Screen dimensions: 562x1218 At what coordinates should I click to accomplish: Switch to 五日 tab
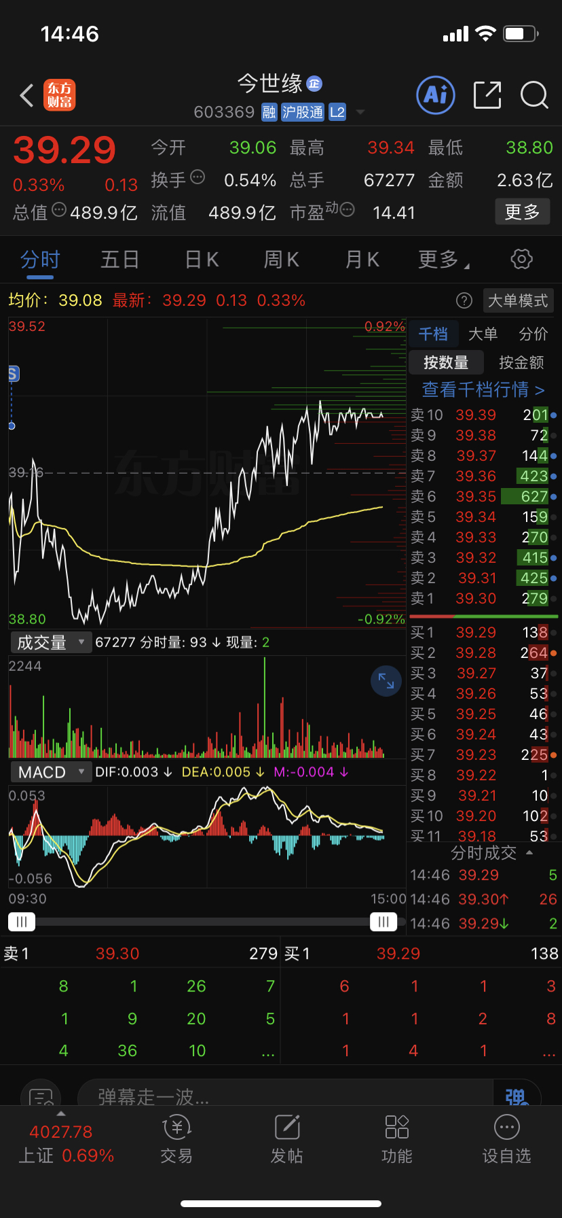pos(120,259)
